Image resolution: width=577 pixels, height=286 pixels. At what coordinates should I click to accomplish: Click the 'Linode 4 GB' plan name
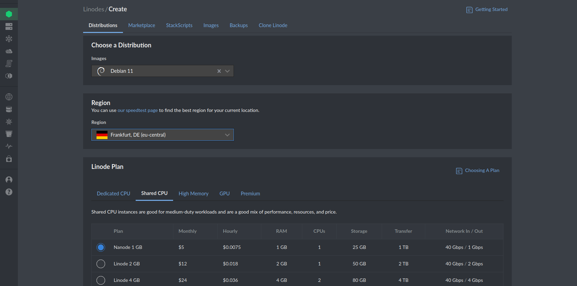click(x=127, y=280)
